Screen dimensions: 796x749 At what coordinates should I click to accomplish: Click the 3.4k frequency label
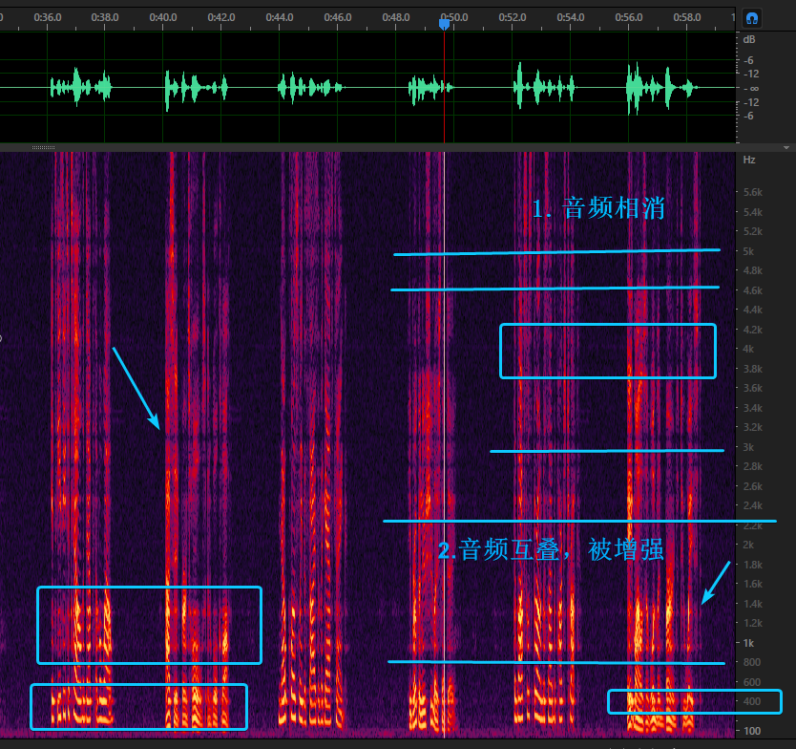click(753, 408)
